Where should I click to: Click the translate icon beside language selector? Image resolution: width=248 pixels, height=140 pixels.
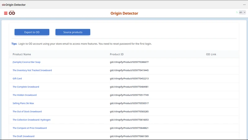[x=237, y=12]
